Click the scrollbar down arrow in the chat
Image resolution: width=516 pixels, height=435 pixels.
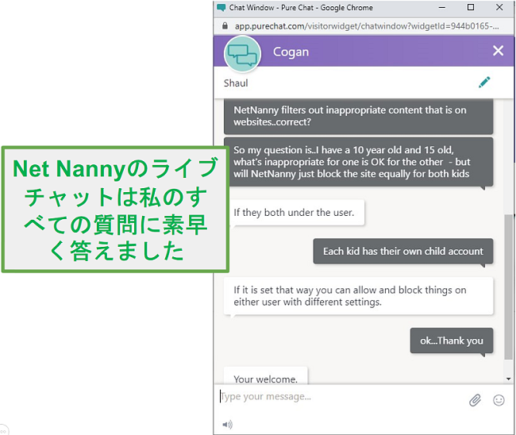(x=508, y=379)
